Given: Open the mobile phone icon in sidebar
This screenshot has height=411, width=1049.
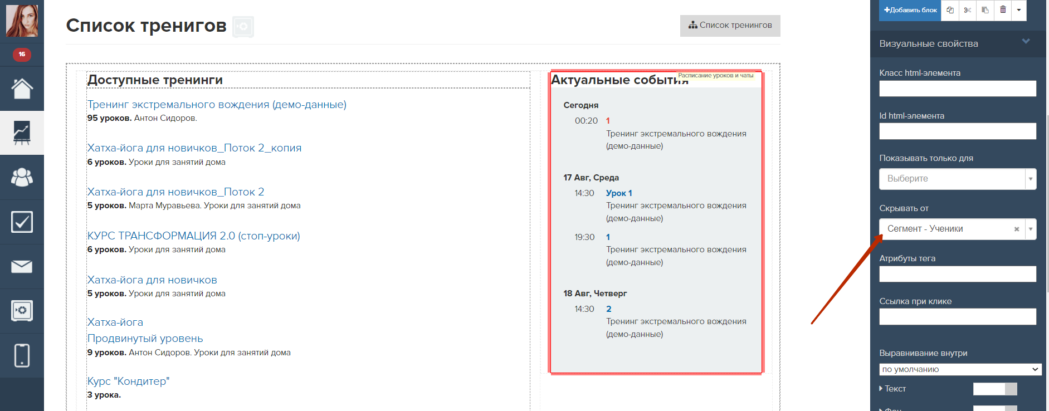Looking at the screenshot, I should tap(22, 355).
